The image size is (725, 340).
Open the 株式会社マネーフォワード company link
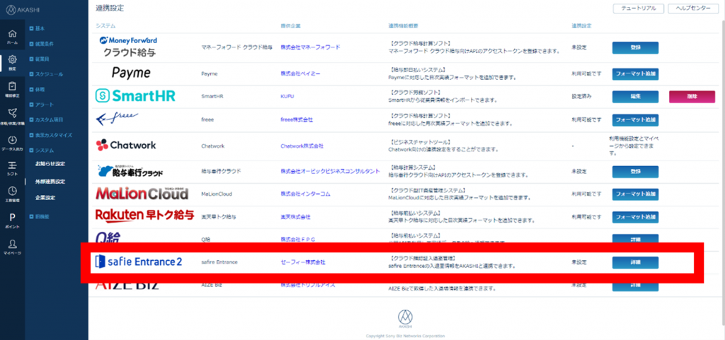310,47
